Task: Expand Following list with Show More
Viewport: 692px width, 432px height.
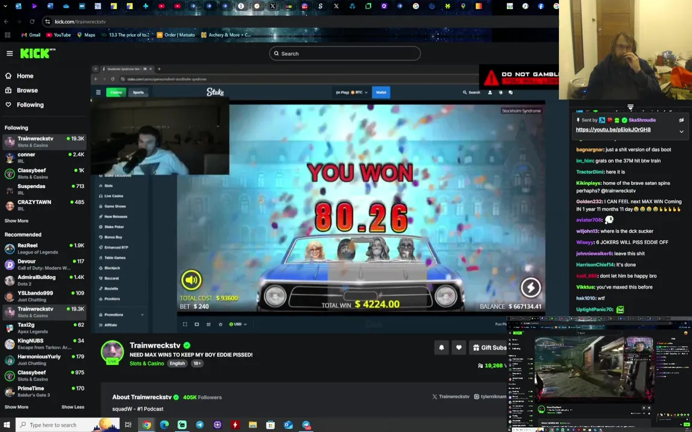Action: pyautogui.click(x=16, y=221)
